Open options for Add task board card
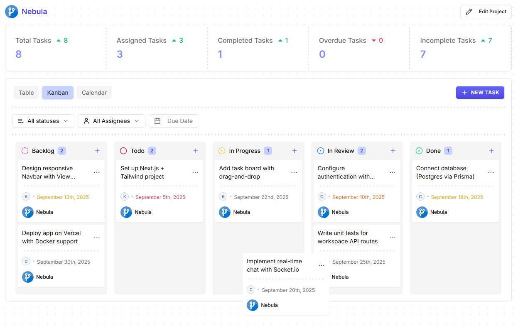 [294, 172]
